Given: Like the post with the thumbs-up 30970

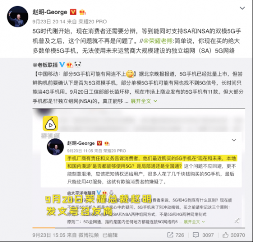Looking at the screenshot, I should pos(234,235).
